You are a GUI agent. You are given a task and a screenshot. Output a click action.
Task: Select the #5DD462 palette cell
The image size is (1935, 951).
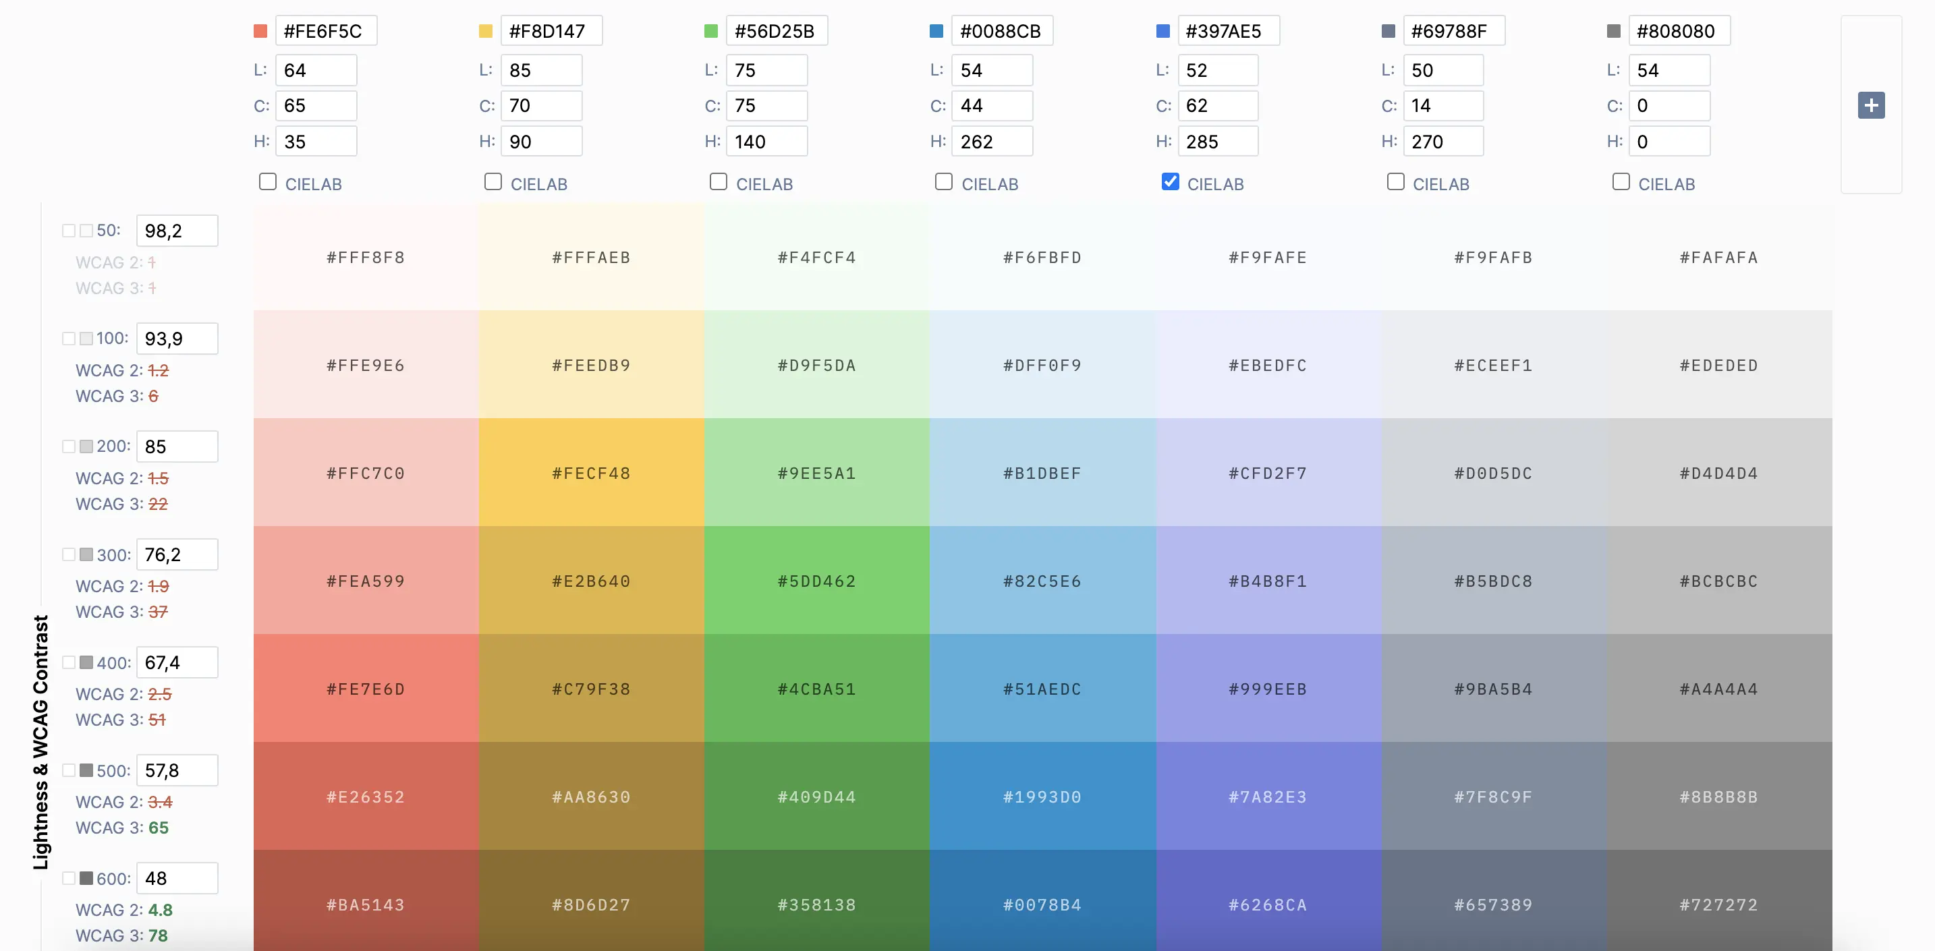pyautogui.click(x=817, y=581)
